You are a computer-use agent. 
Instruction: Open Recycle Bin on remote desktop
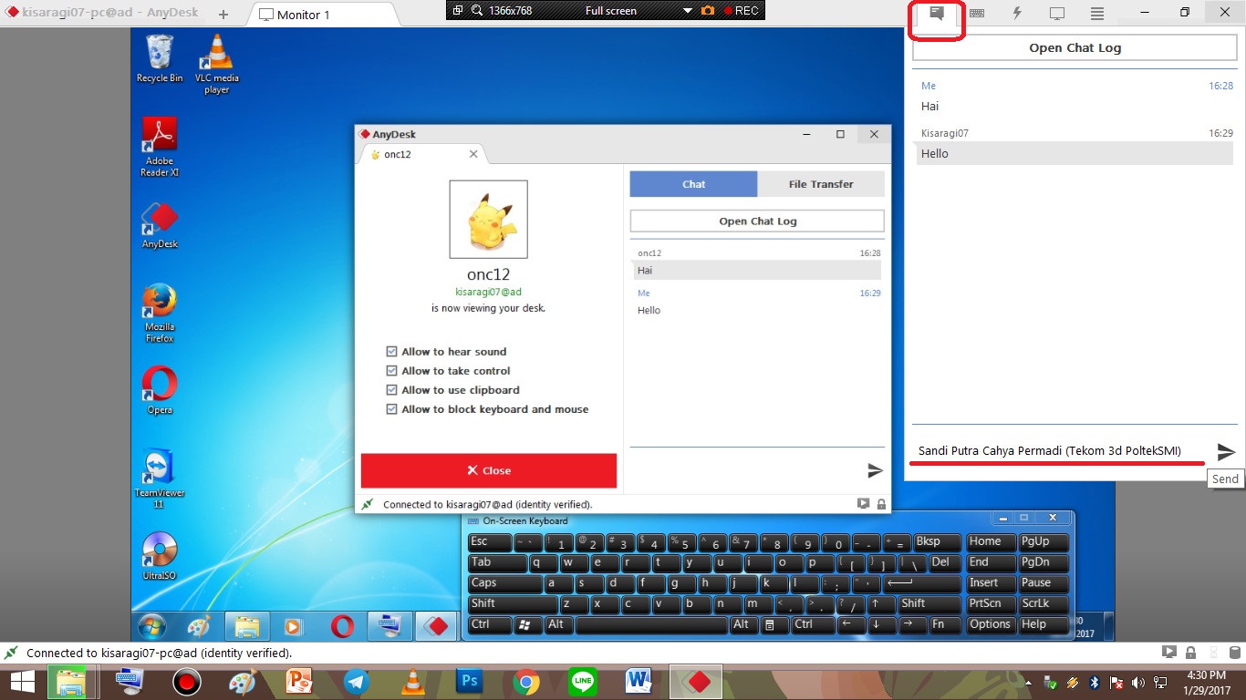tap(160, 58)
